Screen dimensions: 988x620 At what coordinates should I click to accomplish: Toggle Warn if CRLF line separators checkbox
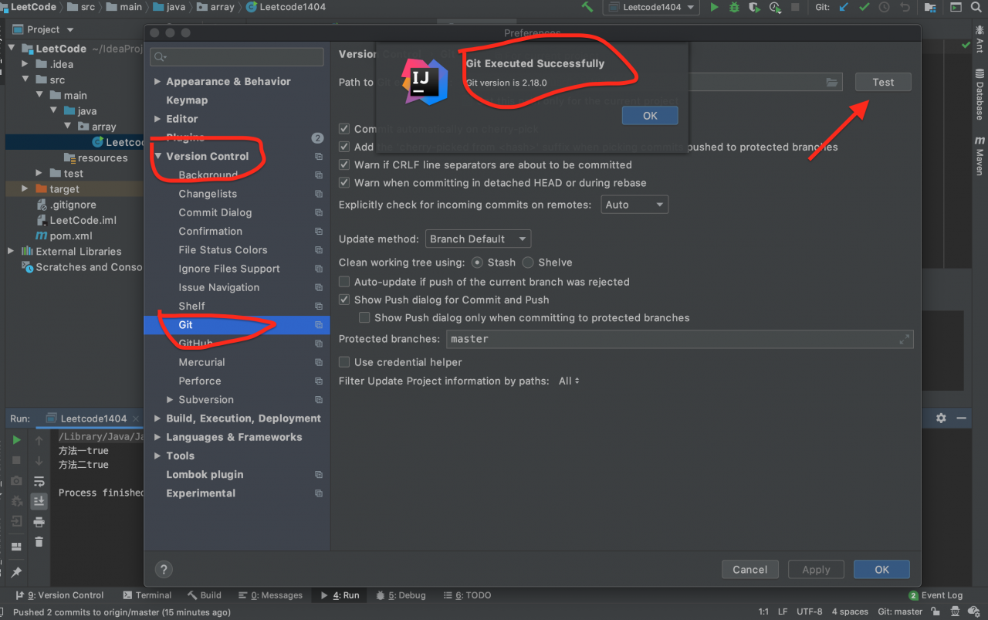point(345,164)
